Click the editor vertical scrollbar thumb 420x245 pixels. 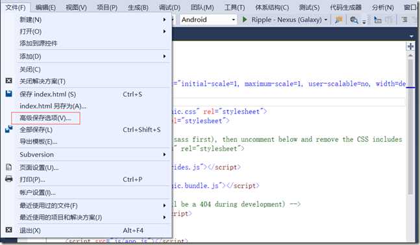[410, 127]
